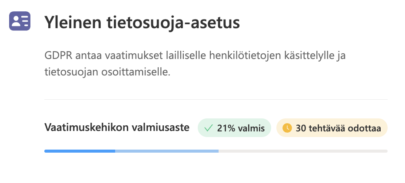Open the "30 tehtävää odottaa" badge
405x183 pixels.
(x=332, y=128)
